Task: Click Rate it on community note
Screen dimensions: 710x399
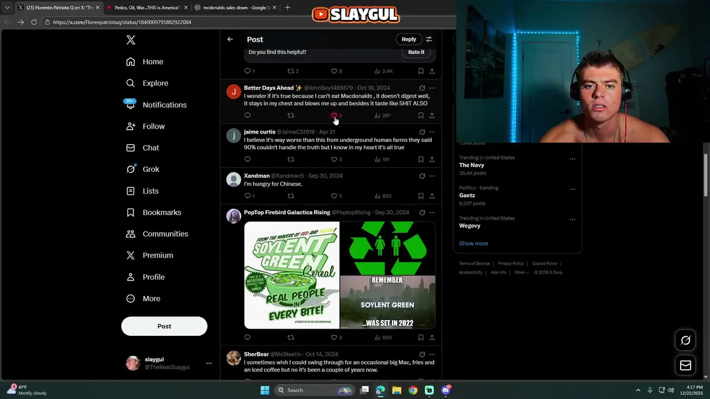Action: 416,52
